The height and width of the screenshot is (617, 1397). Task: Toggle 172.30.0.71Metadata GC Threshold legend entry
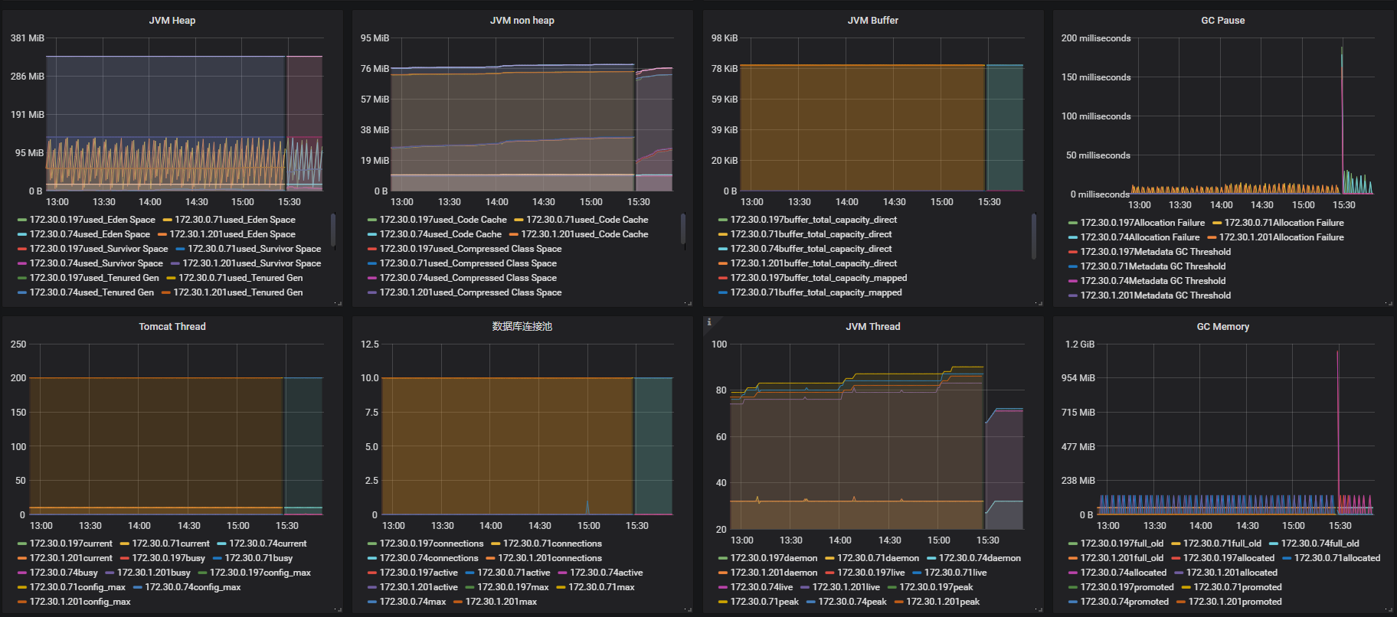click(x=1153, y=266)
